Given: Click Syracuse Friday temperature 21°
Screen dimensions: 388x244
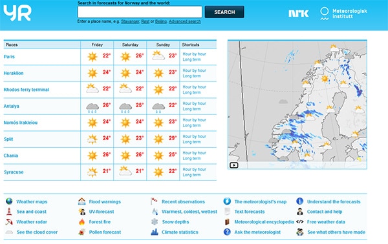Looking at the screenshot, I should tap(107, 171).
